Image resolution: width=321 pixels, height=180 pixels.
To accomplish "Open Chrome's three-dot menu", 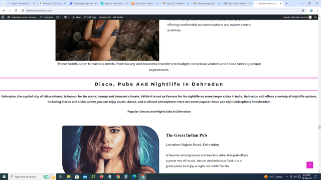I will coord(317,10).
